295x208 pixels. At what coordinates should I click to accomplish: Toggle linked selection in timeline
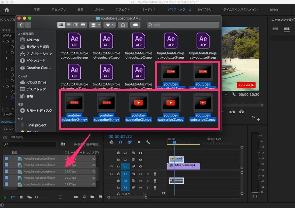(x=130, y=142)
